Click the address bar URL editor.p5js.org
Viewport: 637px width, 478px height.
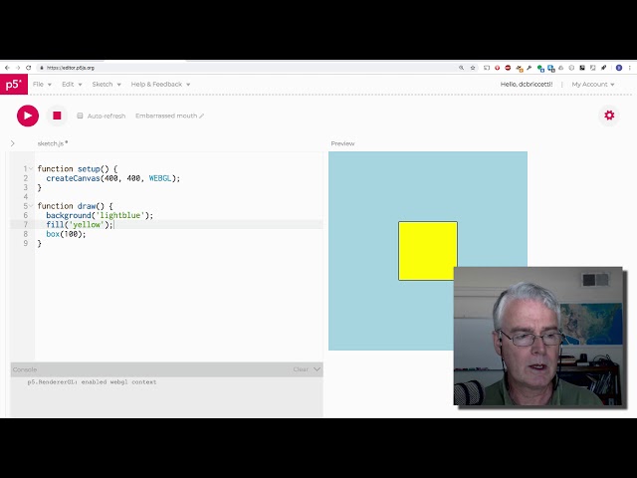pos(71,68)
